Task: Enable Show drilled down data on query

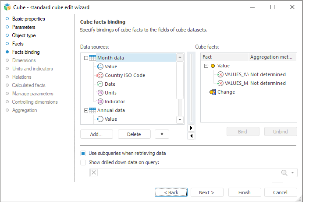Action: coord(83,162)
